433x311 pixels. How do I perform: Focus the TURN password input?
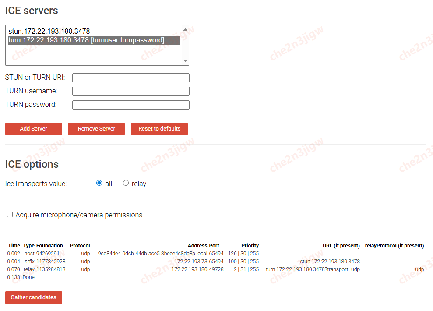click(130, 105)
